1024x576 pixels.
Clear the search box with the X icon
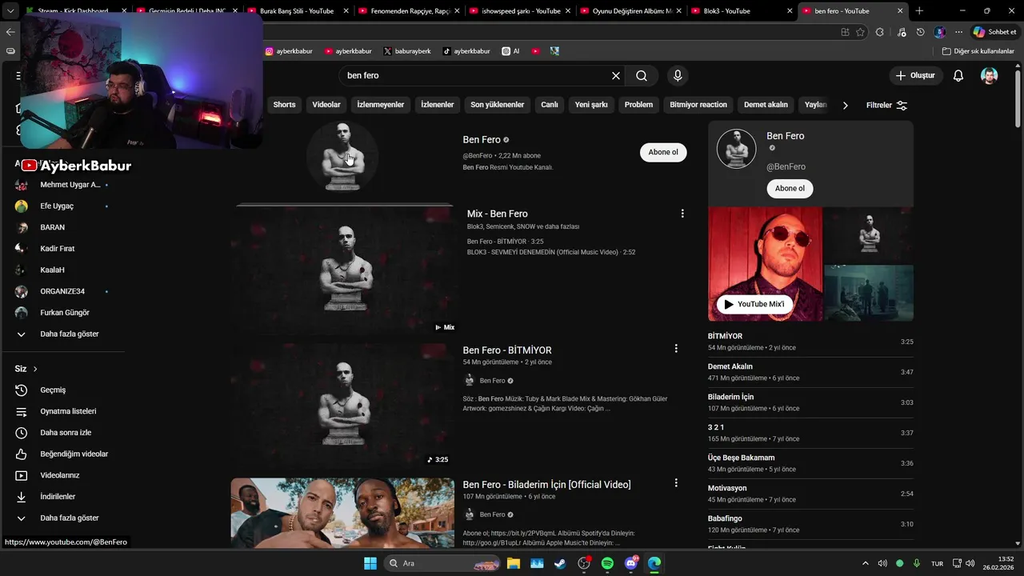click(x=616, y=75)
